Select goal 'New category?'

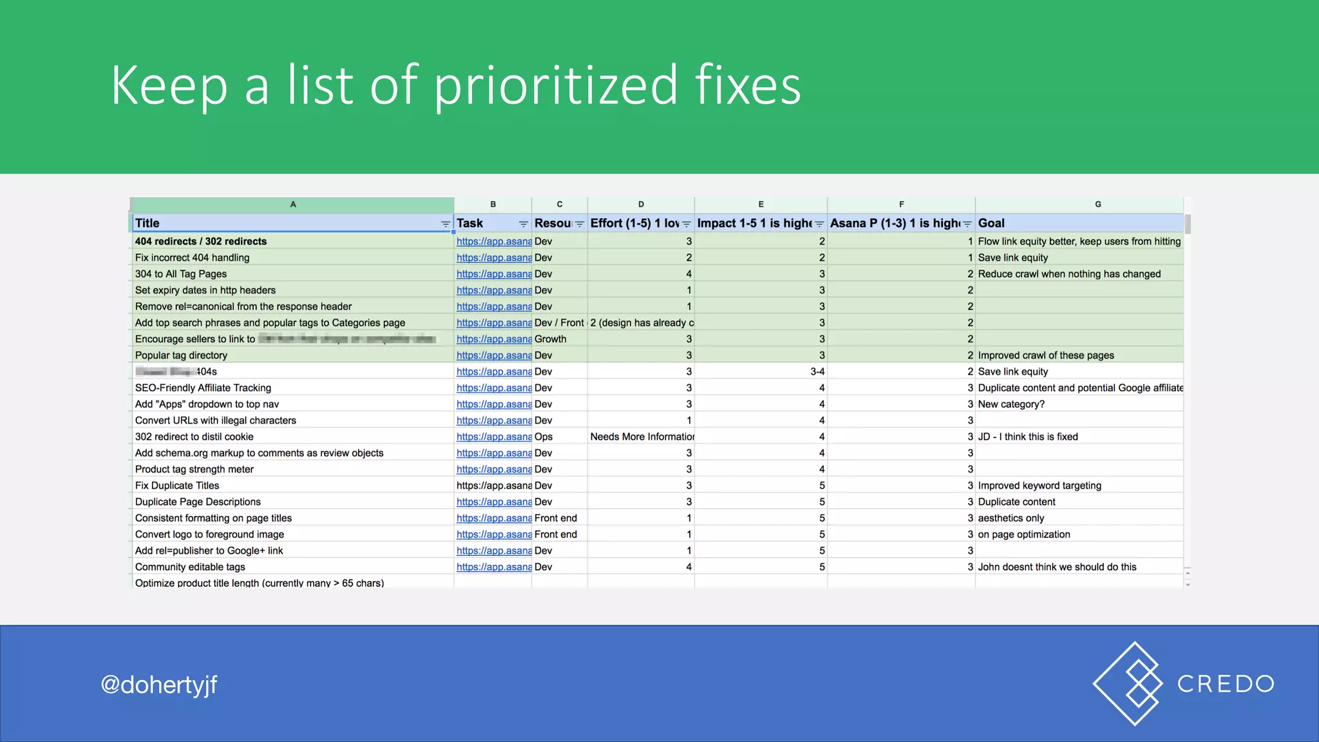coord(1079,404)
